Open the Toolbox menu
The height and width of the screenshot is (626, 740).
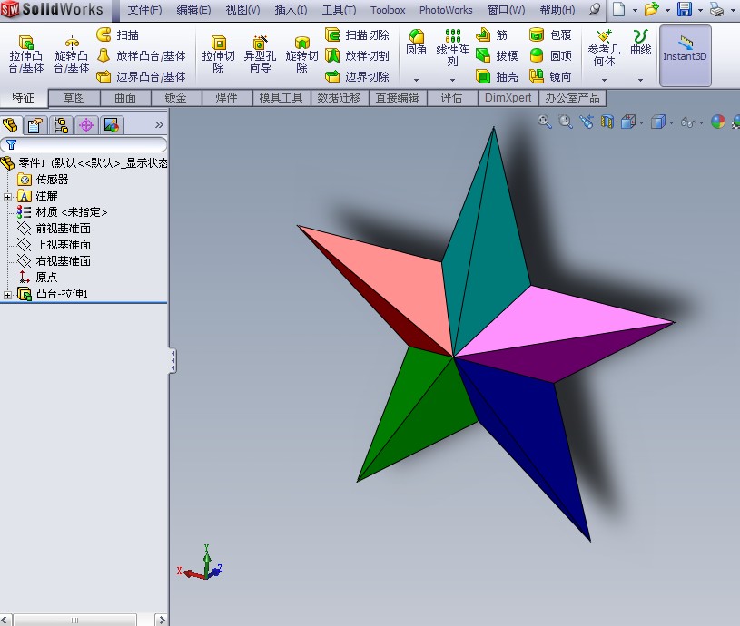[388, 10]
